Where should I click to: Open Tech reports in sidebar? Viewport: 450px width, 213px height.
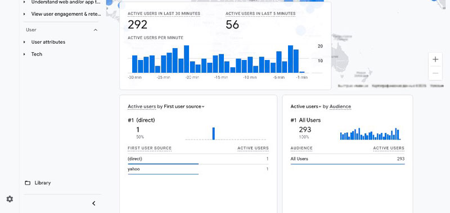click(37, 54)
